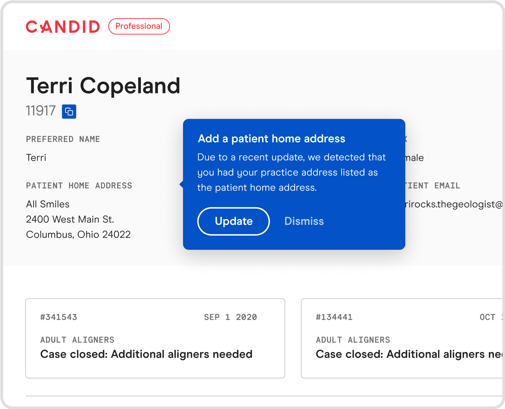Screen dimensions: 505x409
Task: Click the Professional badge
Action: tap(139, 26)
